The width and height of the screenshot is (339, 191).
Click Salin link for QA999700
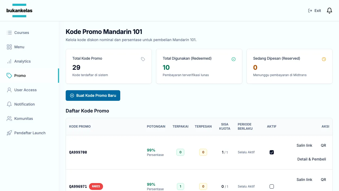pyautogui.click(x=304, y=145)
